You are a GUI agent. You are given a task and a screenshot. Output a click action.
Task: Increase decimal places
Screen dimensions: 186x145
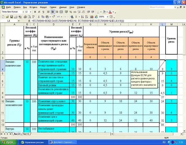79,12
